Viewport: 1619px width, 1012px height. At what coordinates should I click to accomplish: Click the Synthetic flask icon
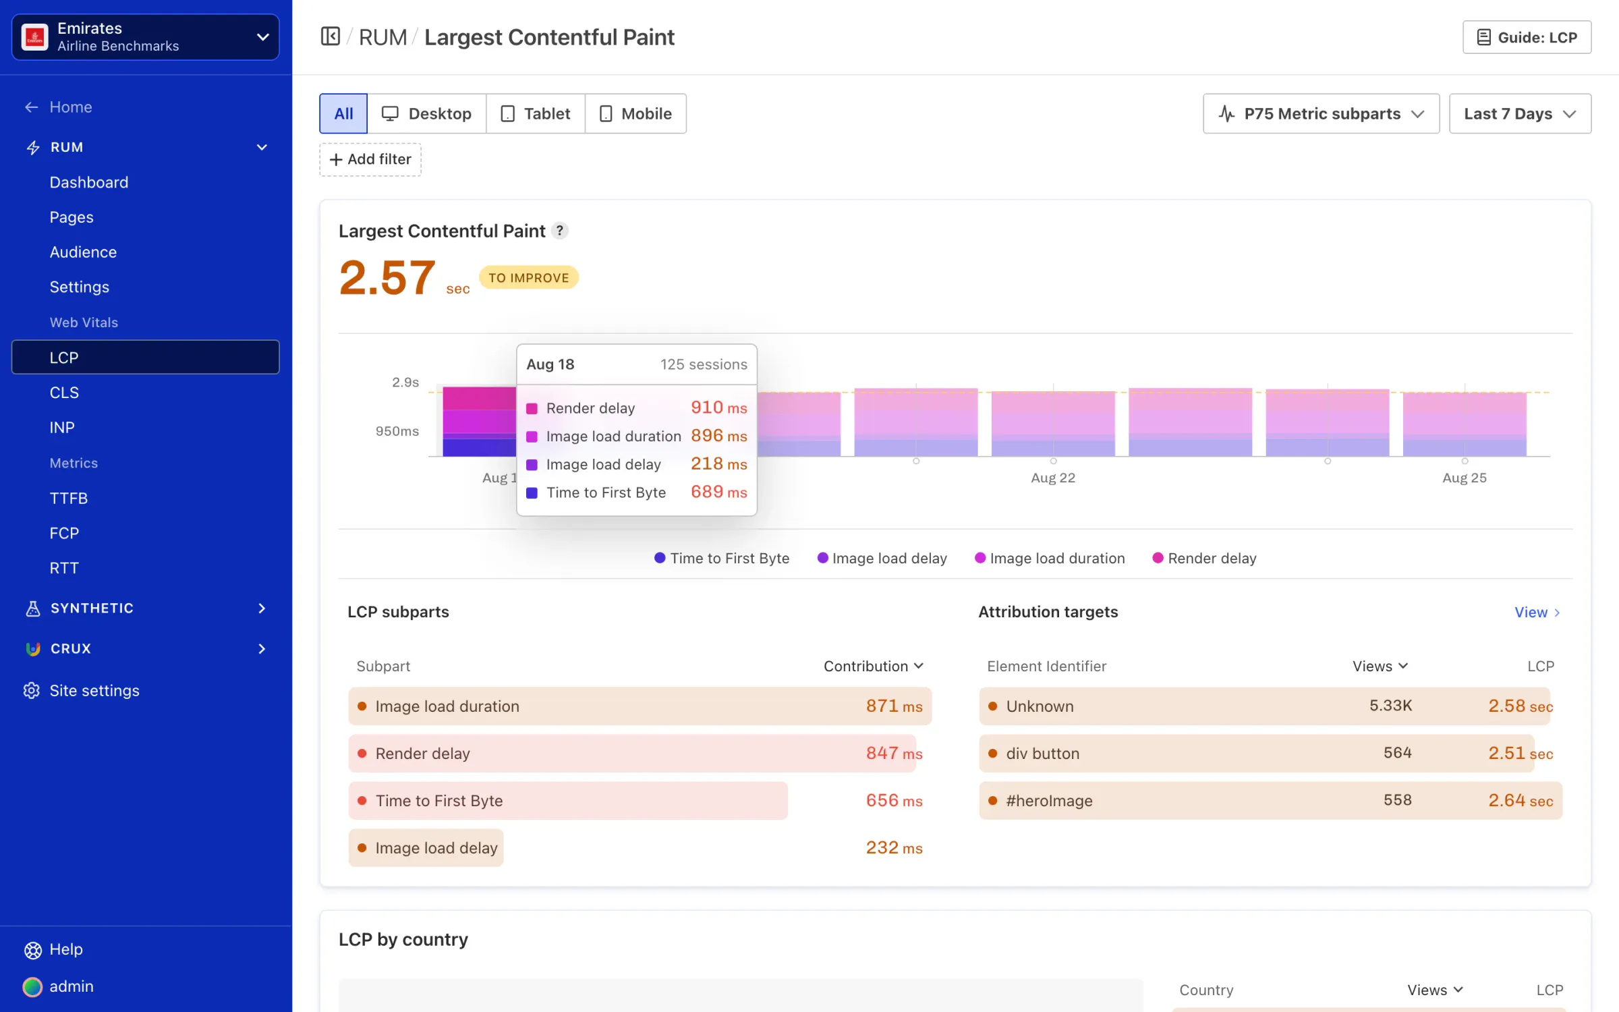tap(33, 608)
